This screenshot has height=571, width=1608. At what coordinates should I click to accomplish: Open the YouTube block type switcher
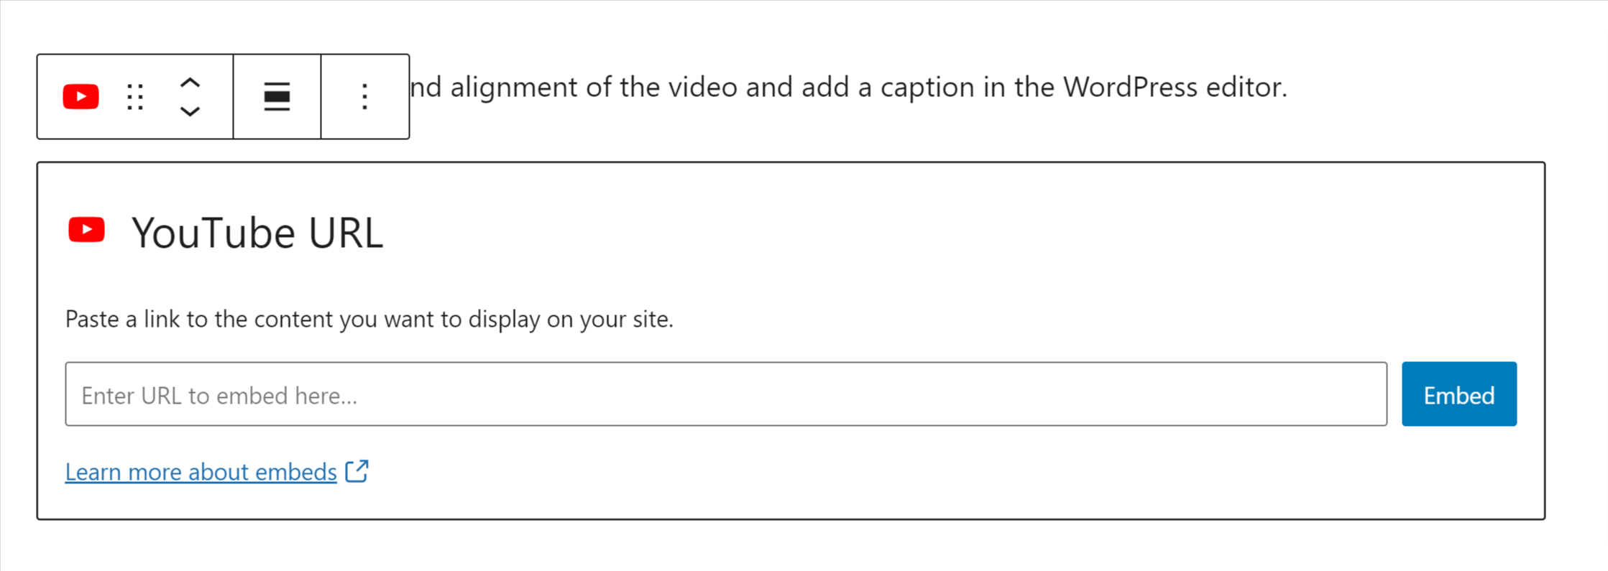(81, 96)
